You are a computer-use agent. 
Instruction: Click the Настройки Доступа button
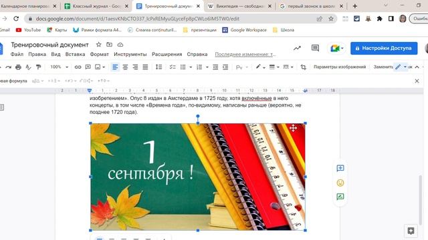384,48
